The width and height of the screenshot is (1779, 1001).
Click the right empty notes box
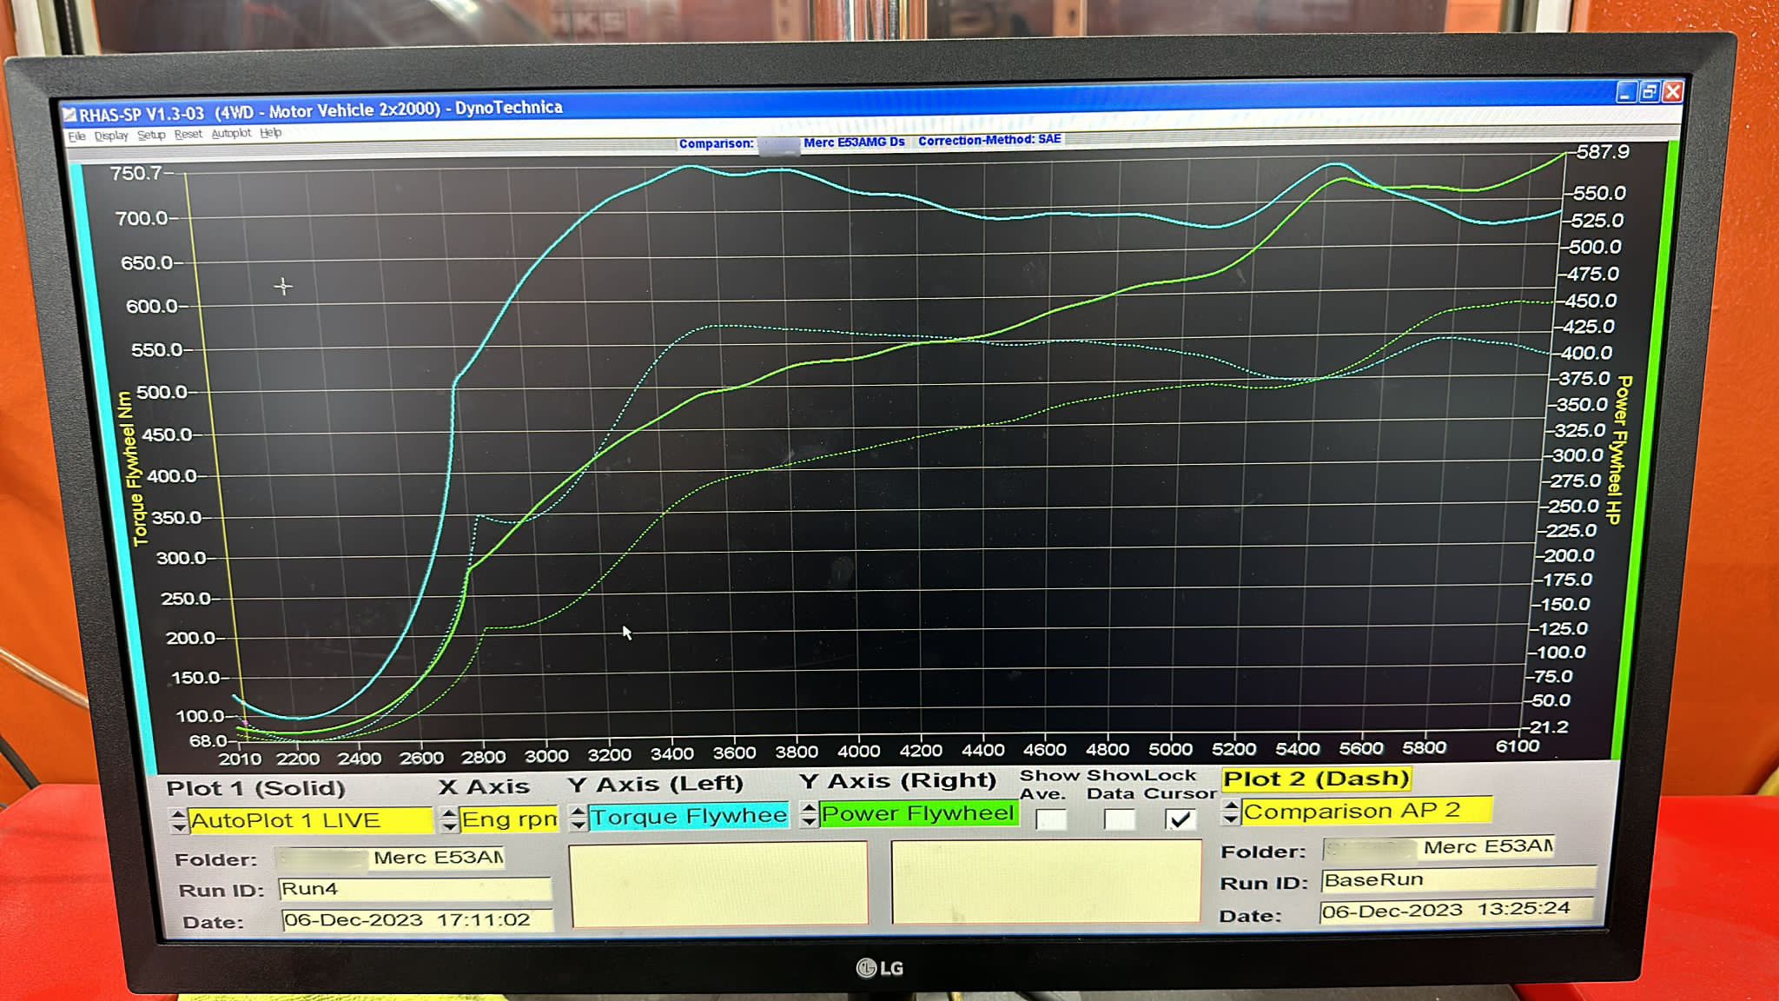tap(1046, 880)
